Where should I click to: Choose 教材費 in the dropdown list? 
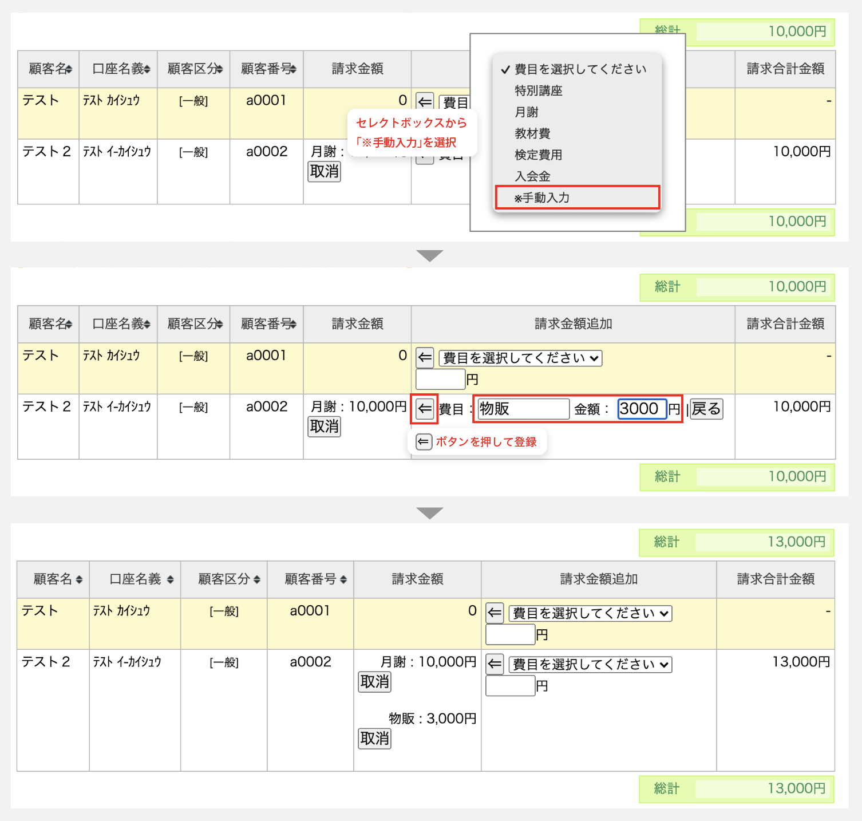(x=532, y=133)
